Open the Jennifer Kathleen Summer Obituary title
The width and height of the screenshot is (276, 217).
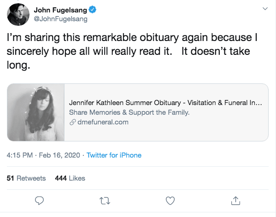(x=165, y=103)
